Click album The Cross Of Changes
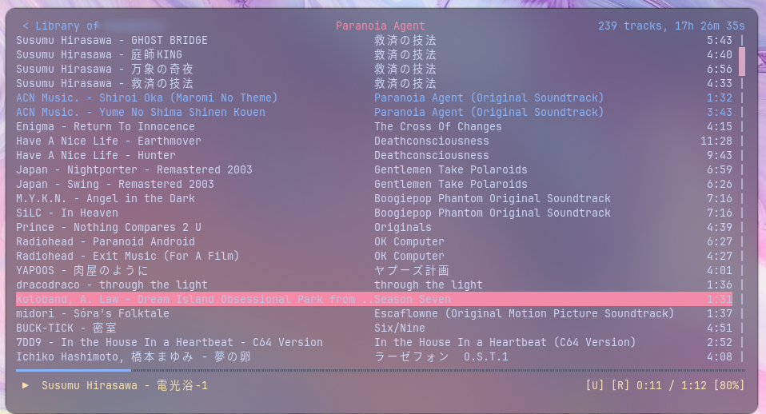The image size is (766, 414). tap(437, 126)
